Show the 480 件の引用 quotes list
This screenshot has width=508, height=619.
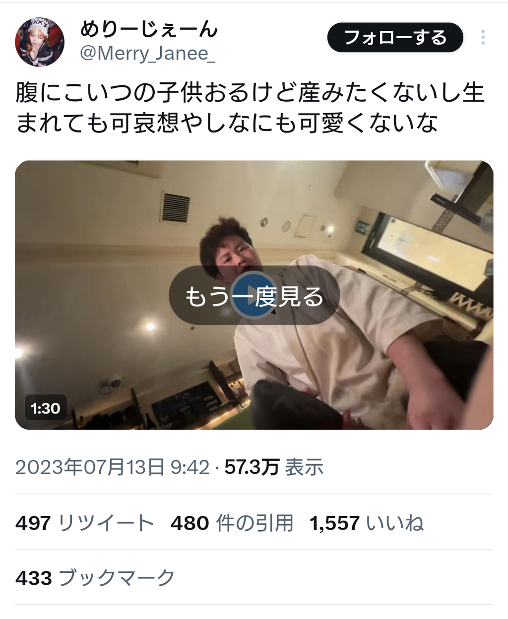(x=232, y=523)
